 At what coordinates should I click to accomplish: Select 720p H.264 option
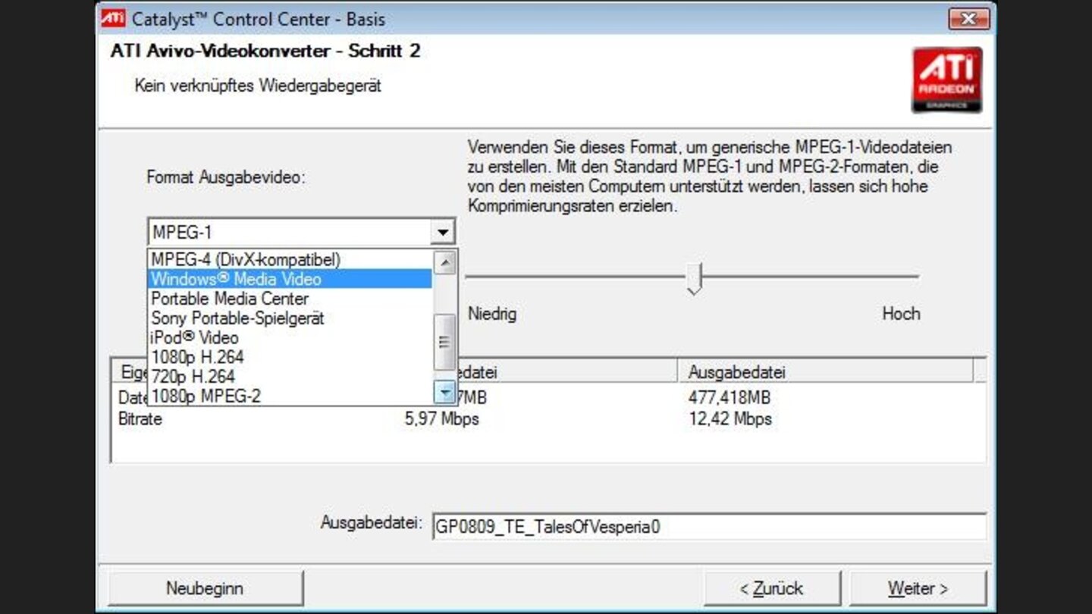290,377
